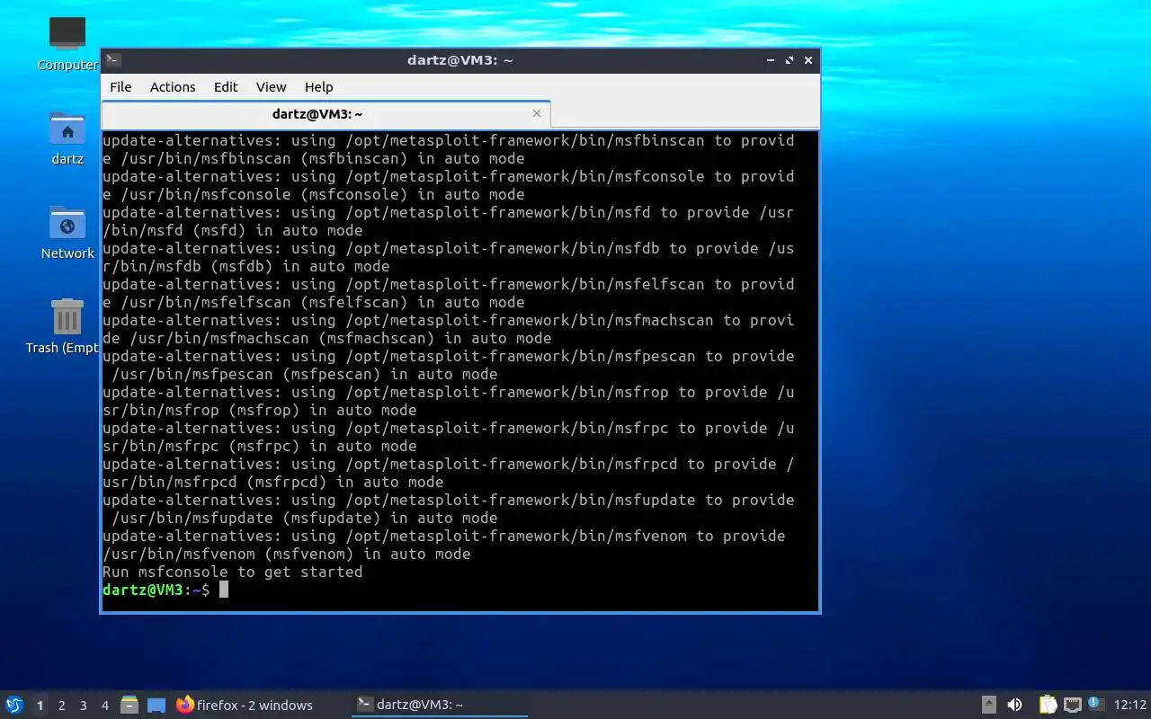
Task: Click the line "/bin/msfd (msfd) in auto mode"
Action: [232, 230]
